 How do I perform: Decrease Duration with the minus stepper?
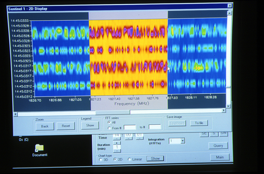[118, 151]
